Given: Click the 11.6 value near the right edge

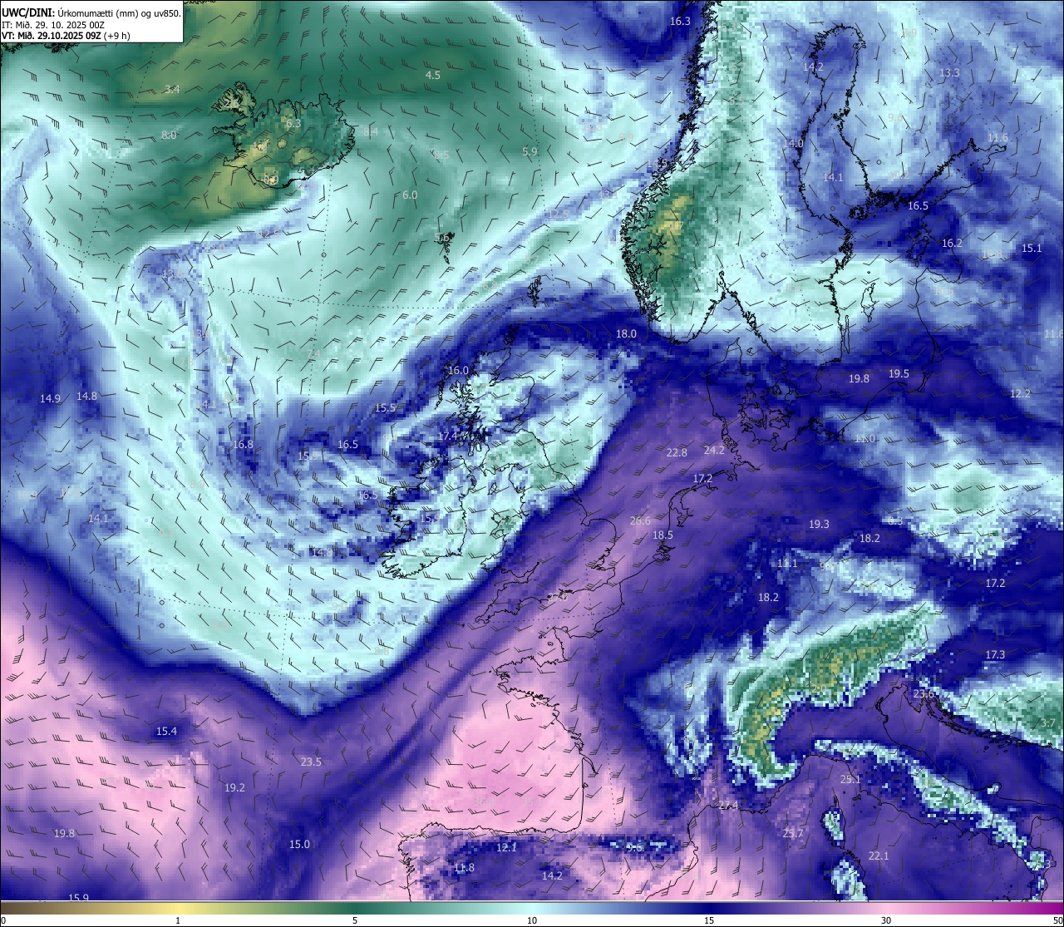Looking at the screenshot, I should pyautogui.click(x=997, y=137).
